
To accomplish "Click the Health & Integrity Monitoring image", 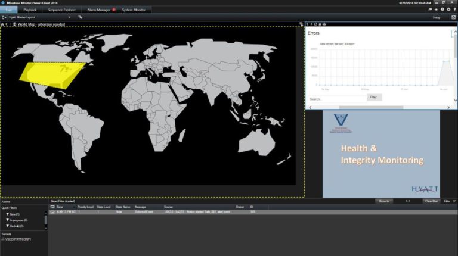I will click(381, 154).
